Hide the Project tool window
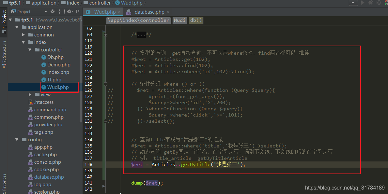388x194 pixels. pyautogui.click(x=78, y=12)
